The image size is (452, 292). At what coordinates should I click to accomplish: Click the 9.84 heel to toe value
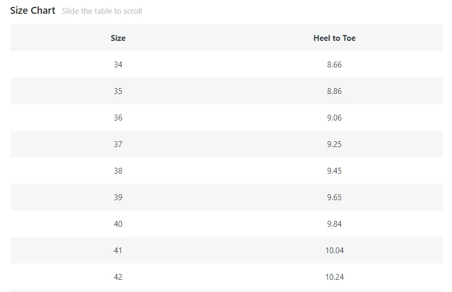click(x=334, y=224)
